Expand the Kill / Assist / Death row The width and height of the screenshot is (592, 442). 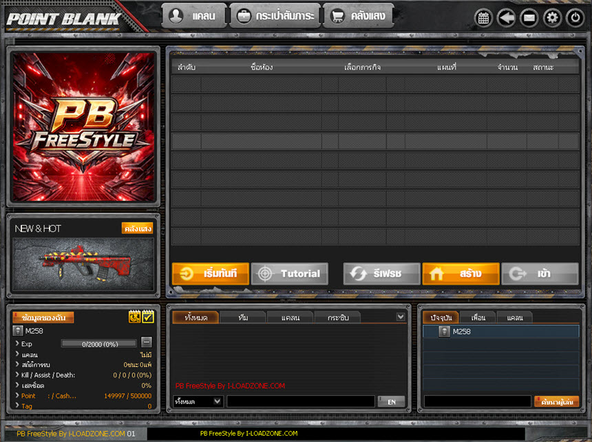(17, 375)
